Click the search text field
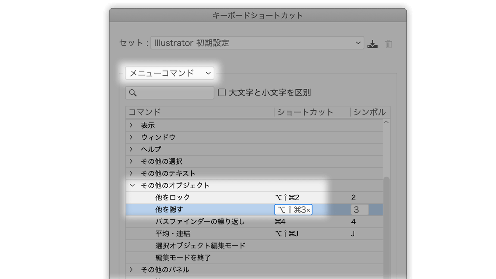The image size is (496, 279). (x=174, y=93)
